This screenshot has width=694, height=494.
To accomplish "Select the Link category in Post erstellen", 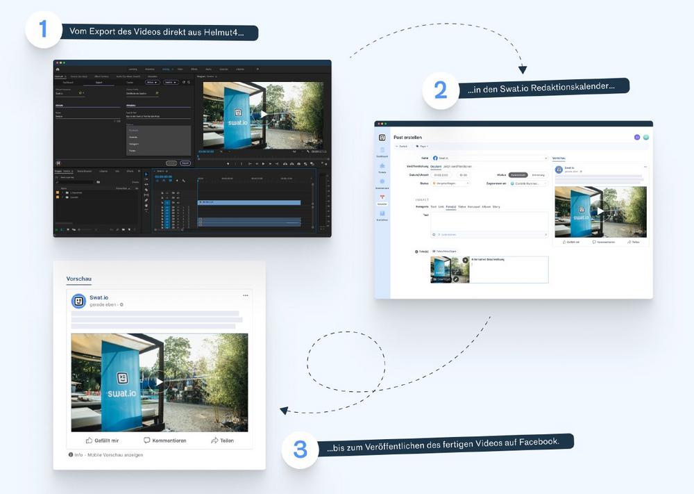I will [x=441, y=207].
